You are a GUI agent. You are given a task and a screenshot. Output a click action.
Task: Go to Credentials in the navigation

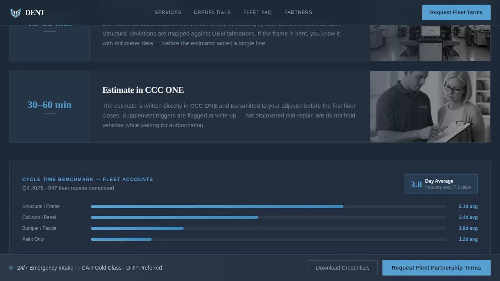tap(212, 12)
